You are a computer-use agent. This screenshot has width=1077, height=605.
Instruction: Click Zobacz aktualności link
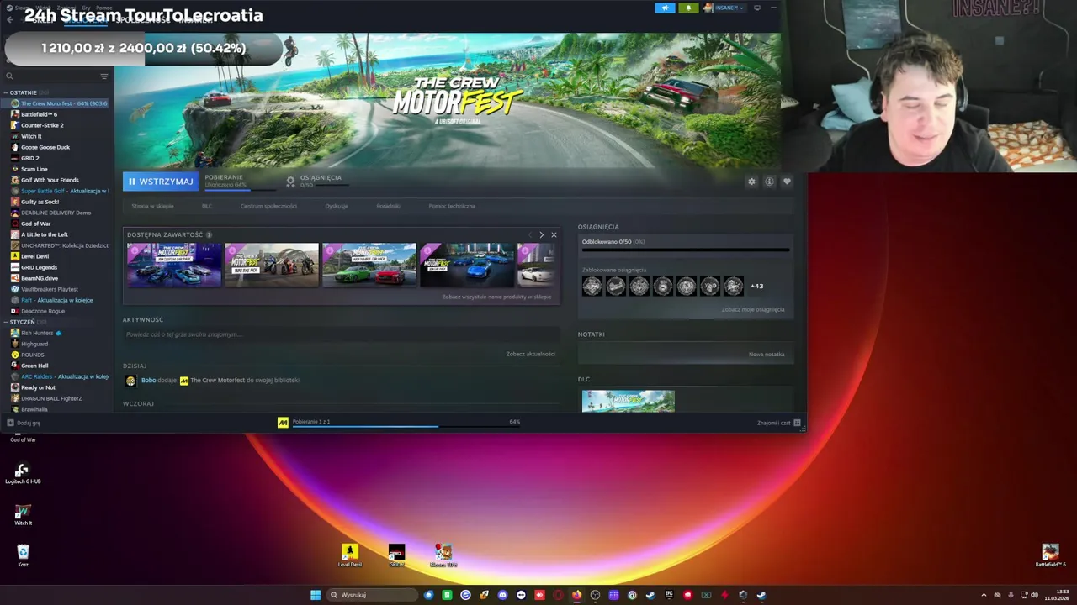(x=530, y=354)
